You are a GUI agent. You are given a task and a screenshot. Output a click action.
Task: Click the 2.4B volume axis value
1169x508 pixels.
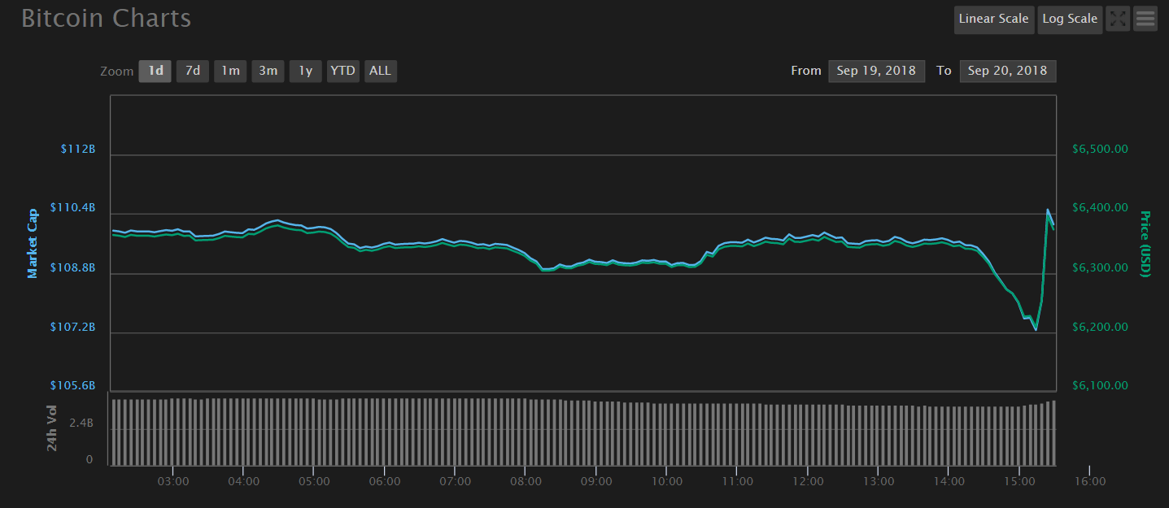point(81,423)
